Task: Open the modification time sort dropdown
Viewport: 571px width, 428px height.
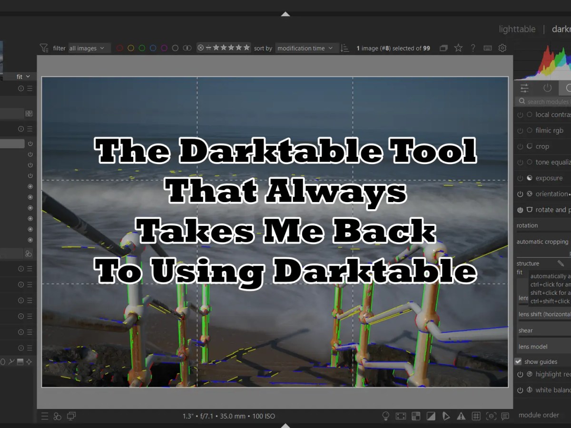Action: 307,48
